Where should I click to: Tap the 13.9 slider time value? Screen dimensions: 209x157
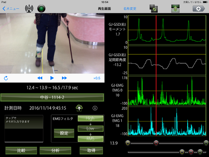pos(114,143)
